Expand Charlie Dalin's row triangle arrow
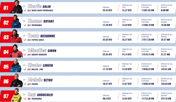Screen dimensions: 176x102 [24, 6]
